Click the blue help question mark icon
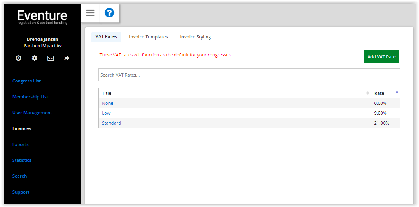The width and height of the screenshot is (419, 207). (x=109, y=13)
